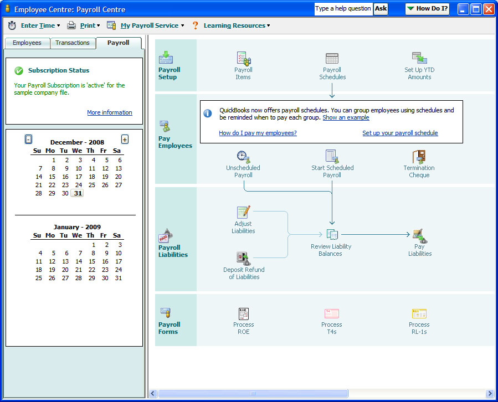Start an Unscheduled Payroll

(x=243, y=157)
